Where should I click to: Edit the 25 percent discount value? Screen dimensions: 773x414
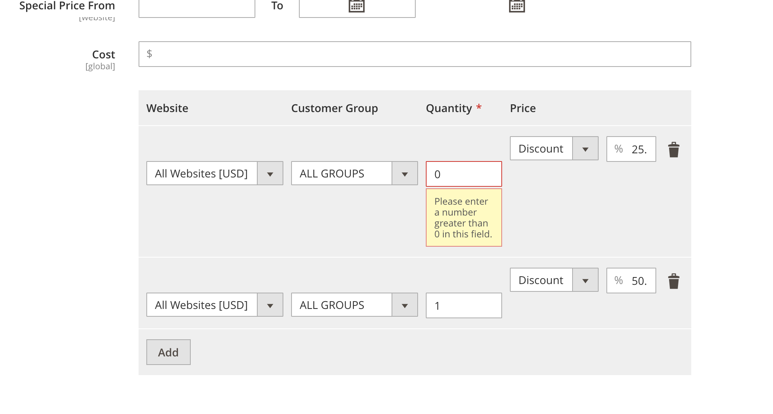[631, 149]
